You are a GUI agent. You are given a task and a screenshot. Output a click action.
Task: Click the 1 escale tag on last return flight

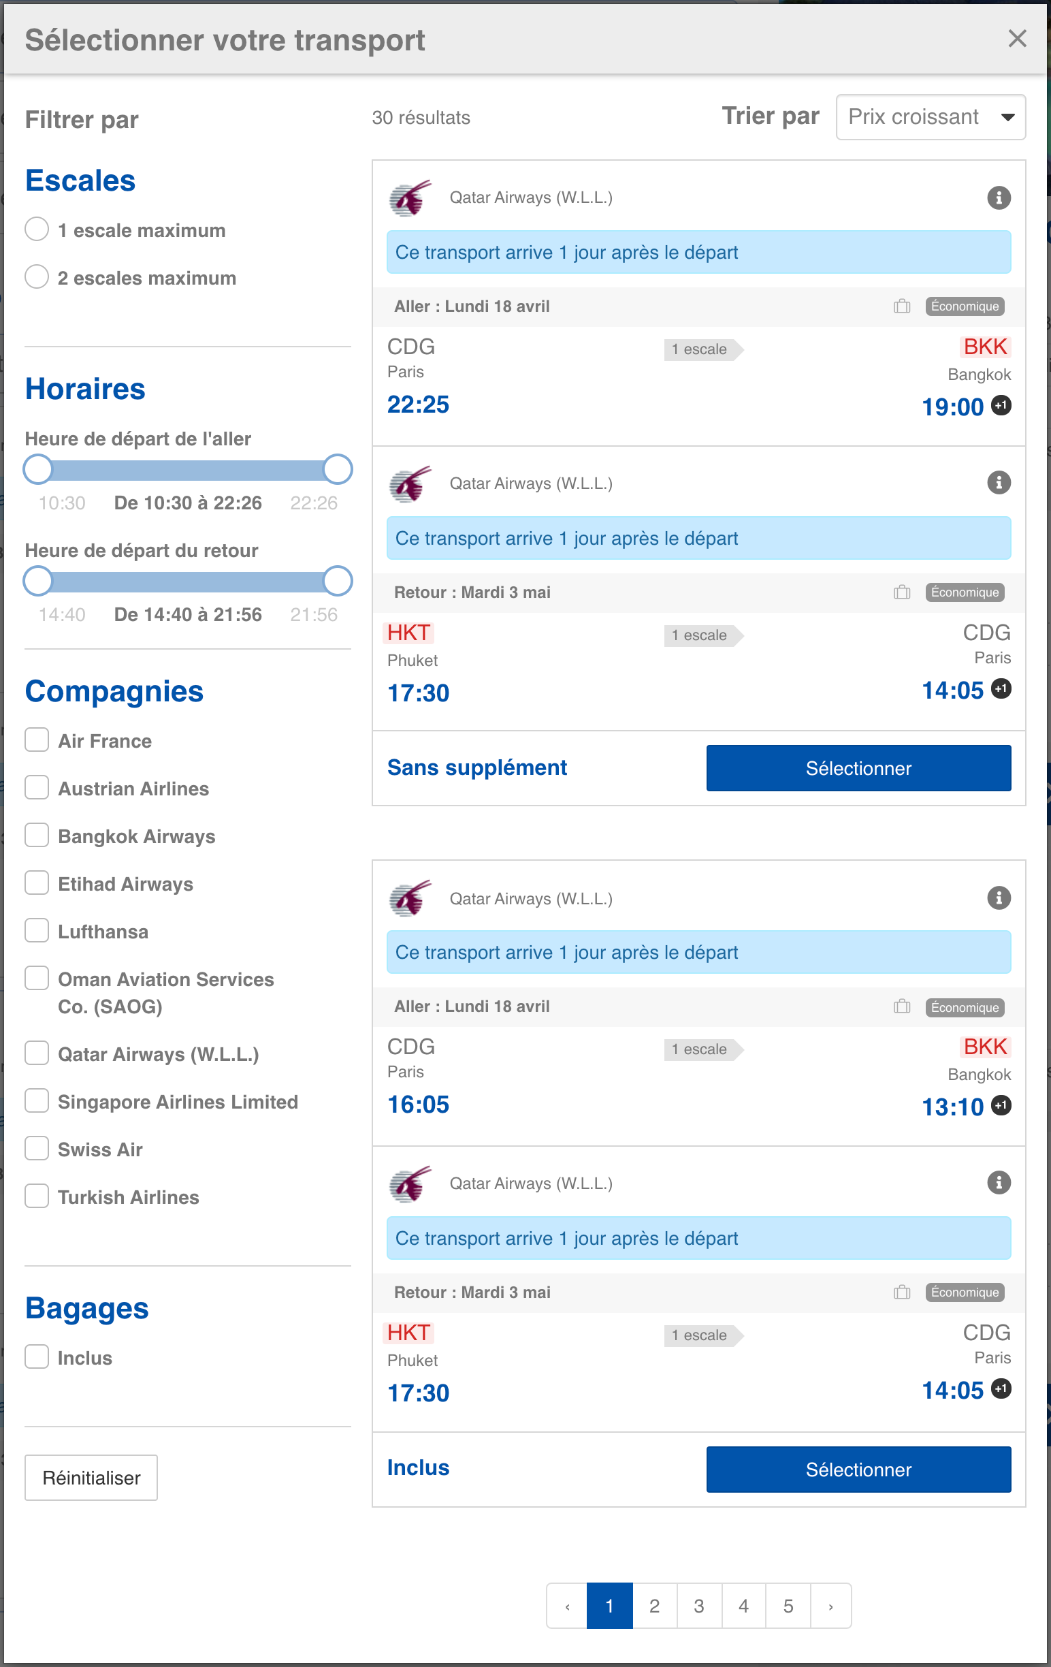pyautogui.click(x=700, y=1335)
